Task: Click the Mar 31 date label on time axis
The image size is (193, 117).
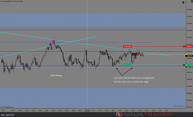Action: click(x=13, y=111)
